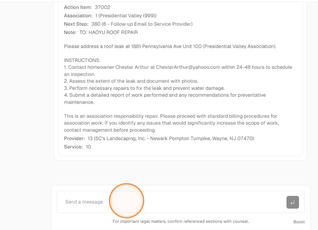318x230 pixels.
Task: Click the perform necessary repairs instruction
Action: [144, 88]
